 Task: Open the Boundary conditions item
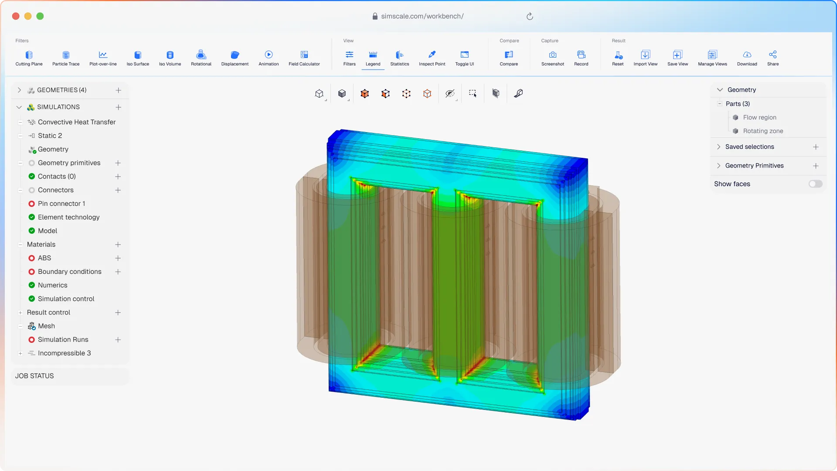click(x=69, y=272)
